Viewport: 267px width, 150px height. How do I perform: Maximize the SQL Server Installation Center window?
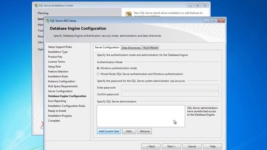click(198, 5)
